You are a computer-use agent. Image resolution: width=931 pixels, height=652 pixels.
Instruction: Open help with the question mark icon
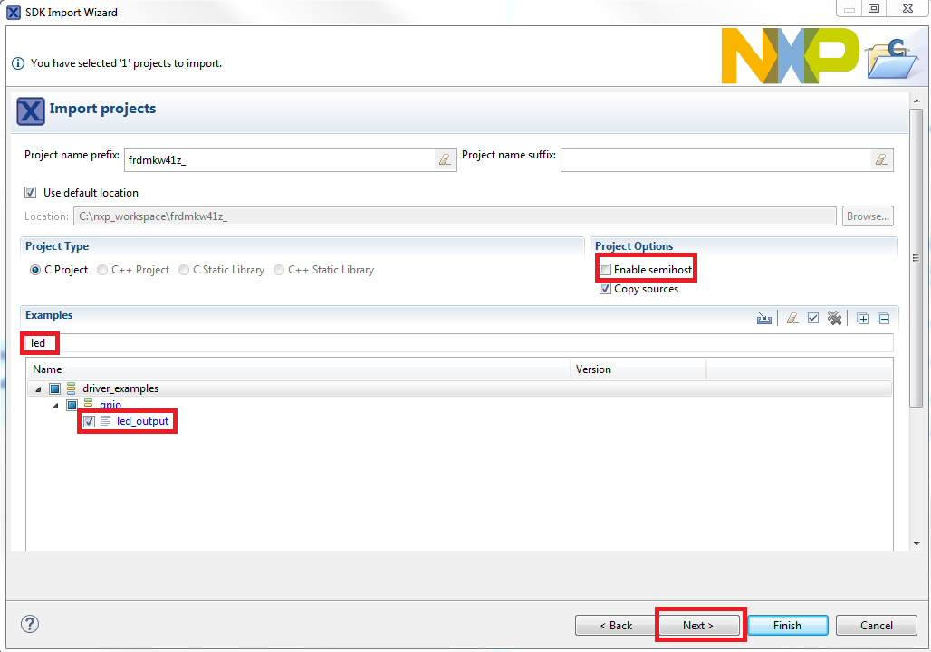[x=30, y=624]
